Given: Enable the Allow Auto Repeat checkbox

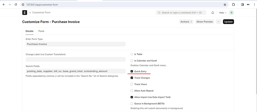Looking at the screenshot, I should [x=132, y=91].
